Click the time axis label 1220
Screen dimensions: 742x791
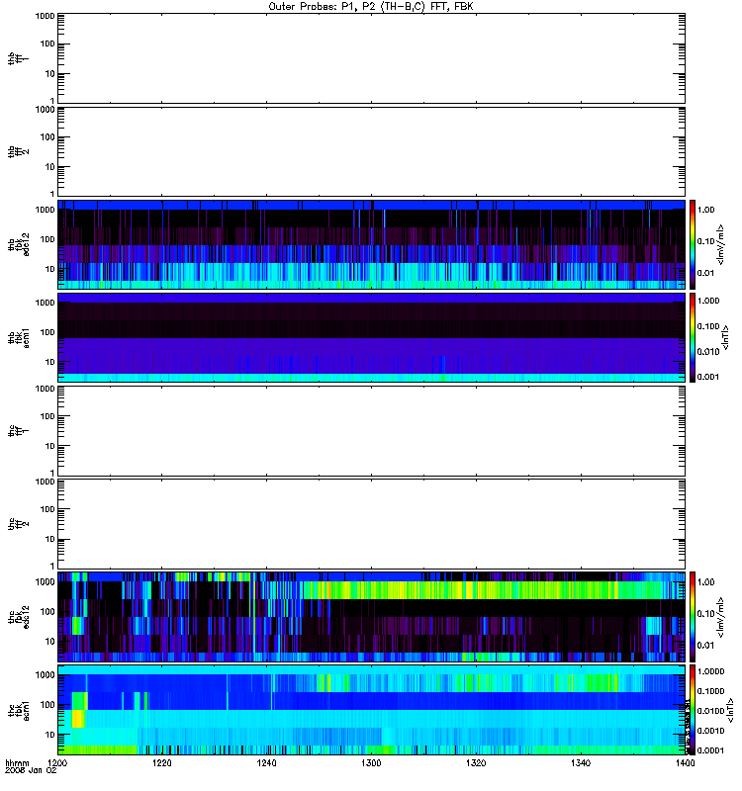pos(162,762)
